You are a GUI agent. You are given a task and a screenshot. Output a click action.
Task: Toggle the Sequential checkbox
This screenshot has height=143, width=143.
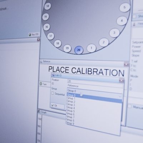click(x=53, y=93)
